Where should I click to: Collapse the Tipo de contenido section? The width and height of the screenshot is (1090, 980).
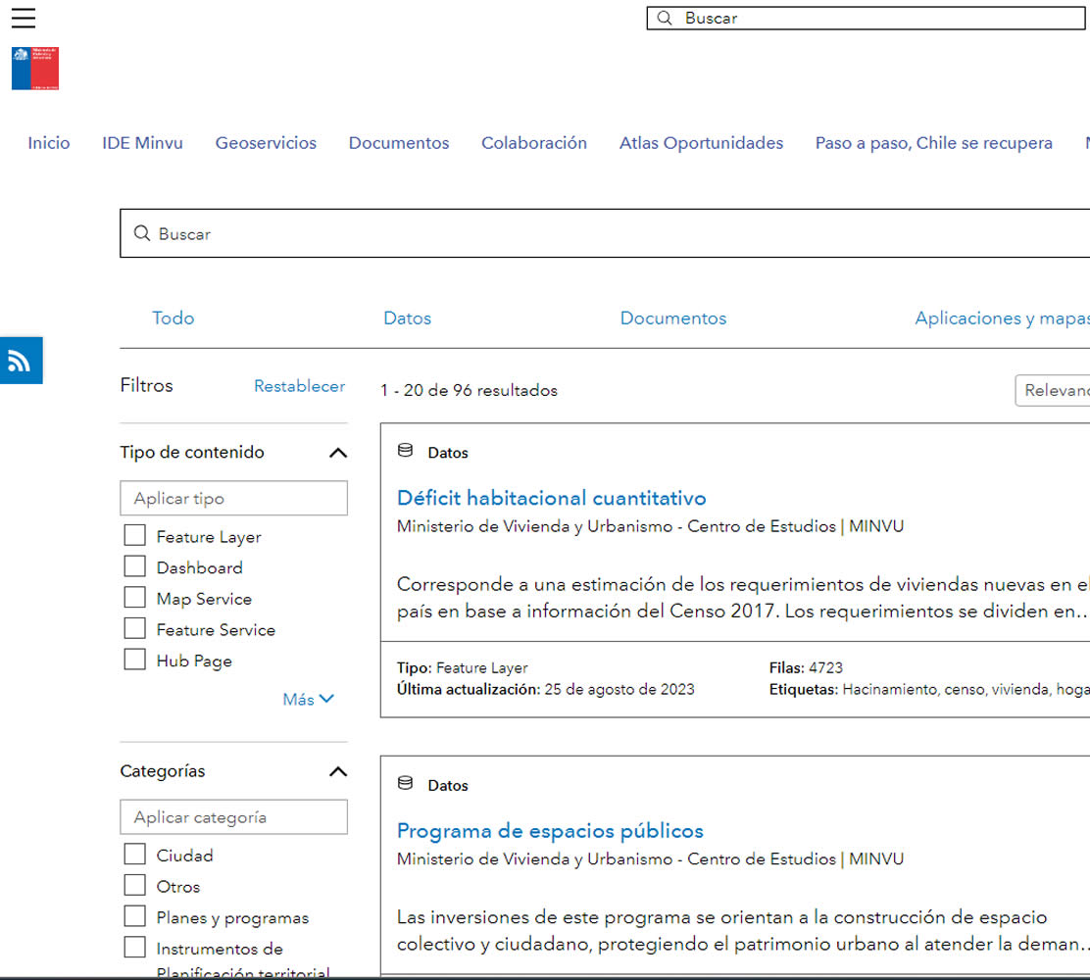point(337,453)
